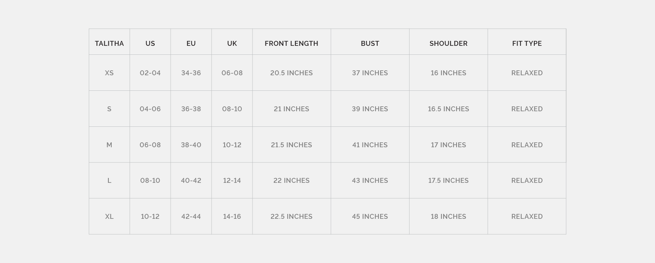Click the 16.5 INCHES shoulder cell
This screenshot has width=655, height=263.
(x=448, y=109)
